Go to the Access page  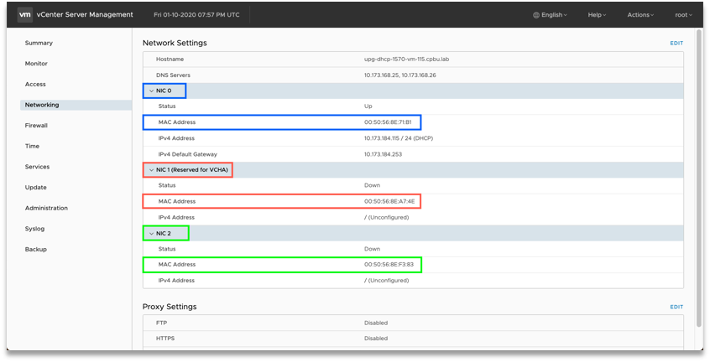[35, 84]
